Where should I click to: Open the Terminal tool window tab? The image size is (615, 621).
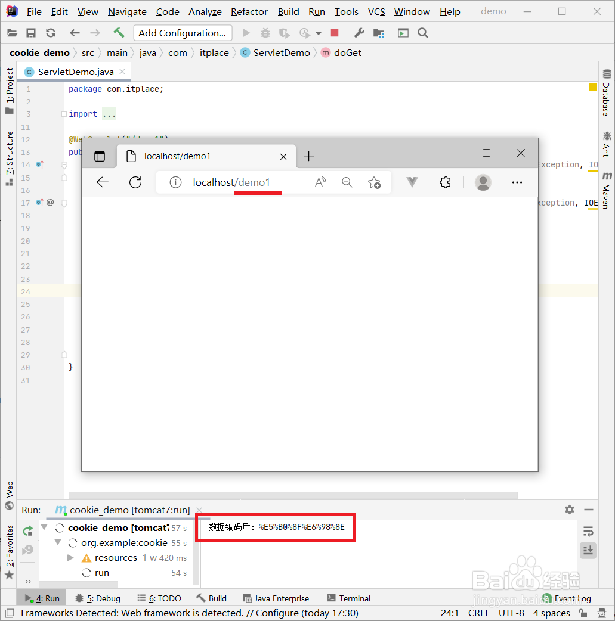point(349,598)
